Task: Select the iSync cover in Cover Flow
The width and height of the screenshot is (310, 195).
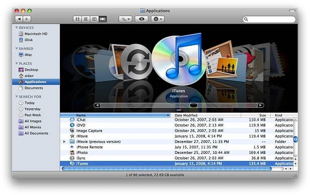Action: tap(137, 62)
